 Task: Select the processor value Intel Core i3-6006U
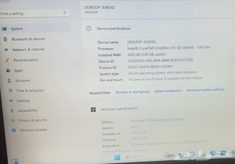pyautogui.click(x=169, y=48)
